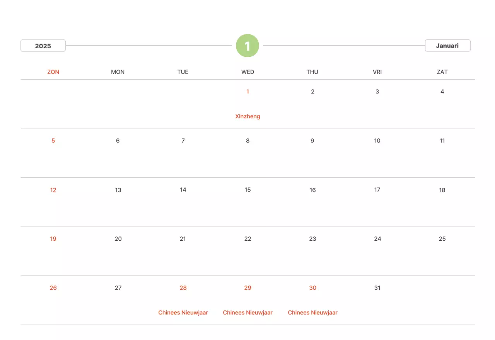Screen dimensions: 495x340
Task: Select the ZON column header
Action: (x=53, y=72)
